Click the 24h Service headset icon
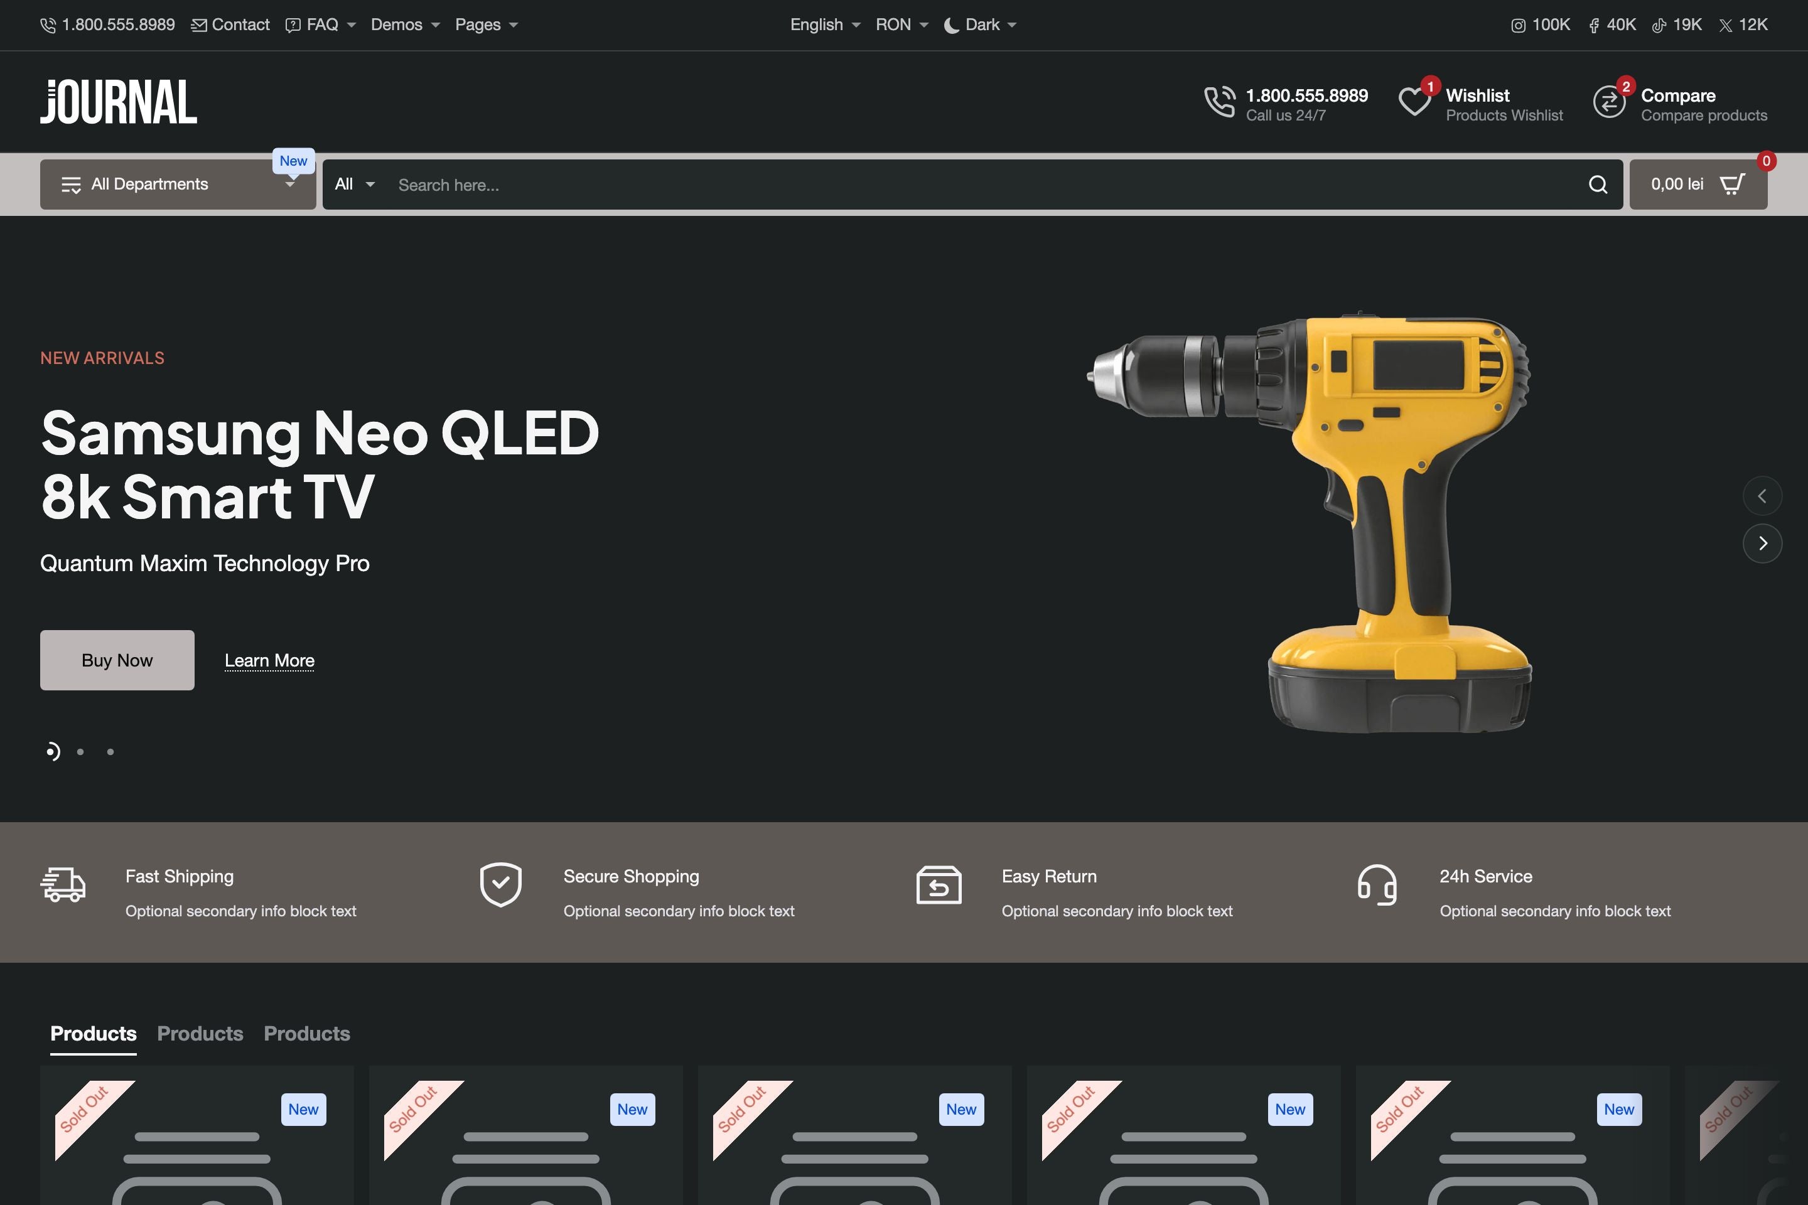1808x1205 pixels. pos(1377,884)
